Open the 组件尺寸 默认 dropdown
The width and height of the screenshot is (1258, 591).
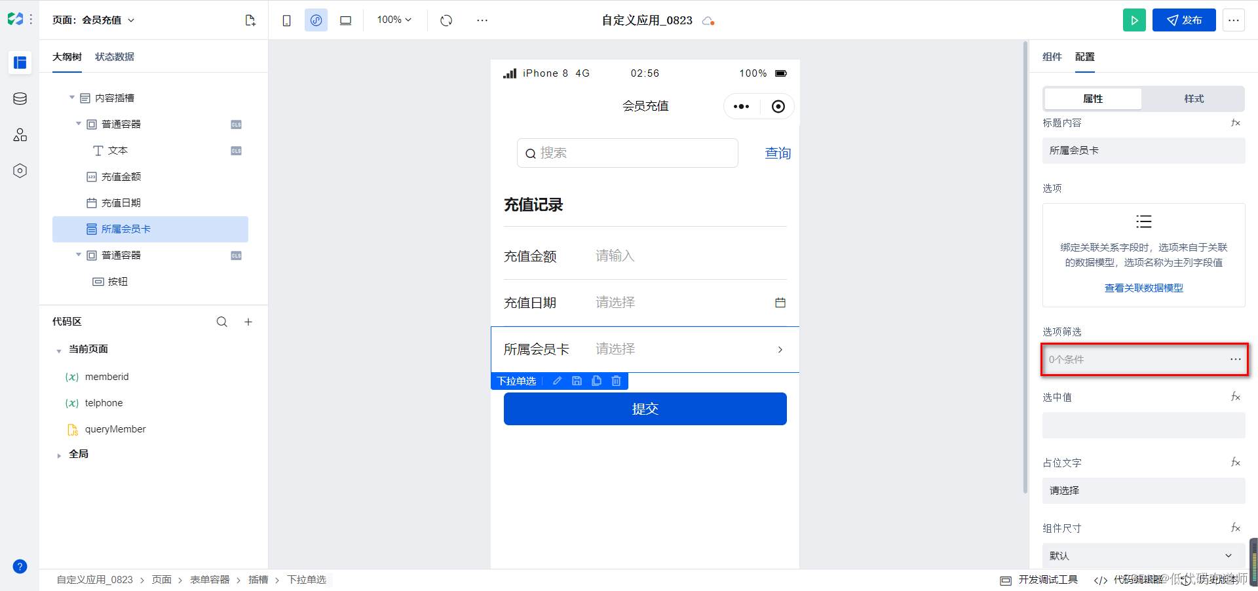point(1143,556)
